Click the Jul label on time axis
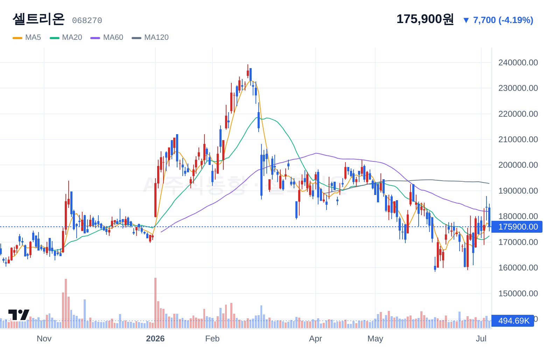Image resolution: width=546 pixels, height=348 pixels. pos(481,339)
